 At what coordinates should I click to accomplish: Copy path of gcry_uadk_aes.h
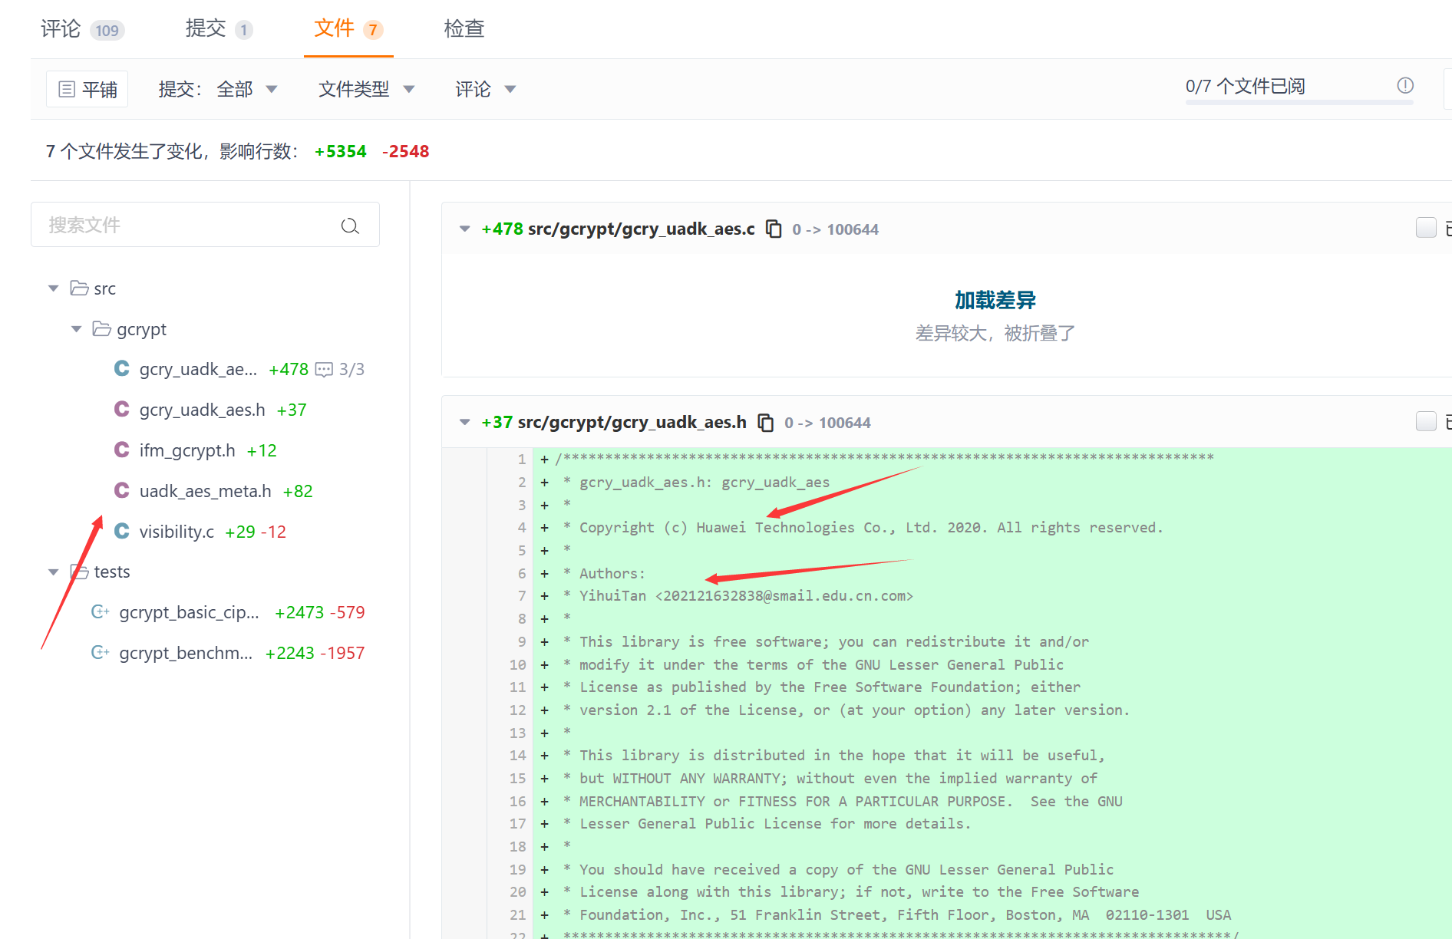(766, 423)
